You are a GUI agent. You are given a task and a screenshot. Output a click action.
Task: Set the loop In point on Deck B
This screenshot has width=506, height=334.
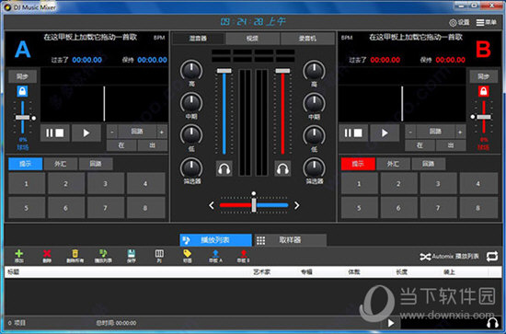pos(420,145)
